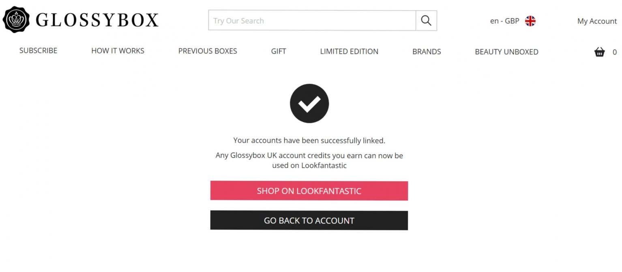The width and height of the screenshot is (622, 272).
Task: Click the basket item count zero
Action: [615, 52]
